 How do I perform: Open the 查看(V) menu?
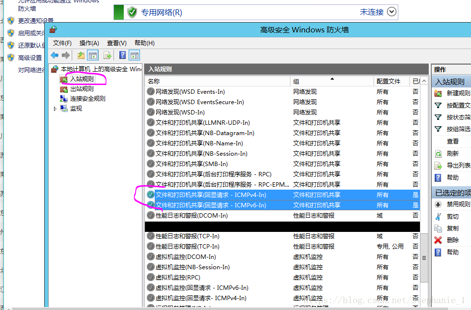pos(116,43)
